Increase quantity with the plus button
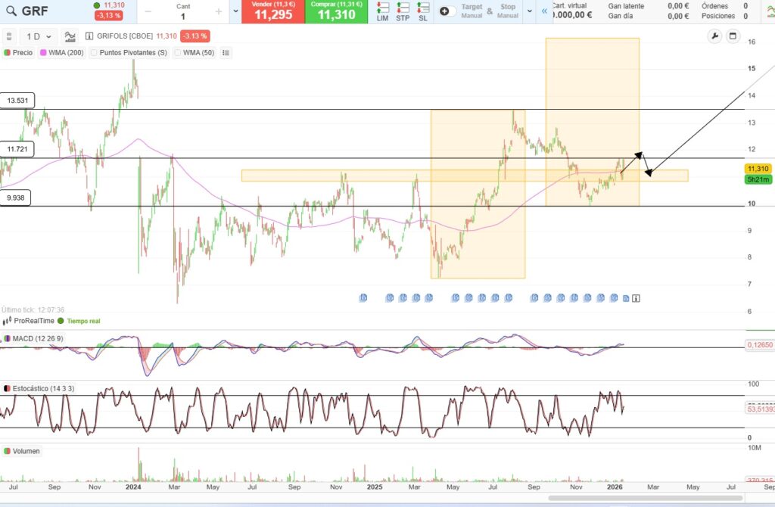This screenshot has width=775, height=507. click(x=219, y=11)
